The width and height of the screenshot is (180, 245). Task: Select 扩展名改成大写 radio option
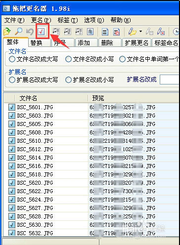pos(34,80)
